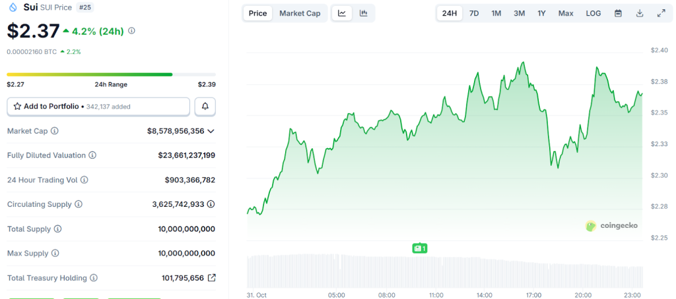Switch to the Market Cap tab
676x299 pixels.
tap(300, 13)
